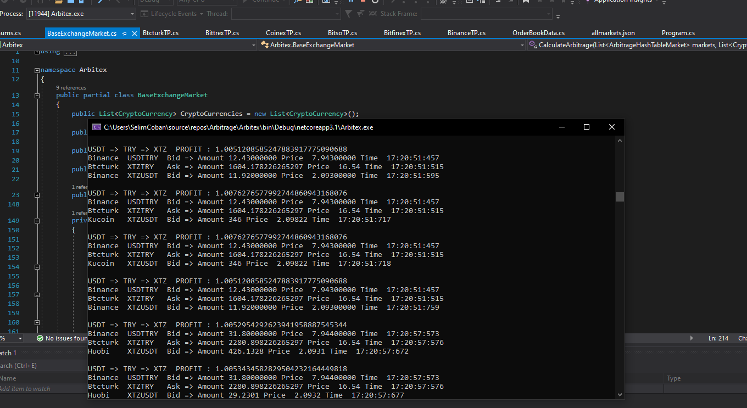
Task: Click the PROFIT 1.00529542926239 line
Action: pos(218,325)
